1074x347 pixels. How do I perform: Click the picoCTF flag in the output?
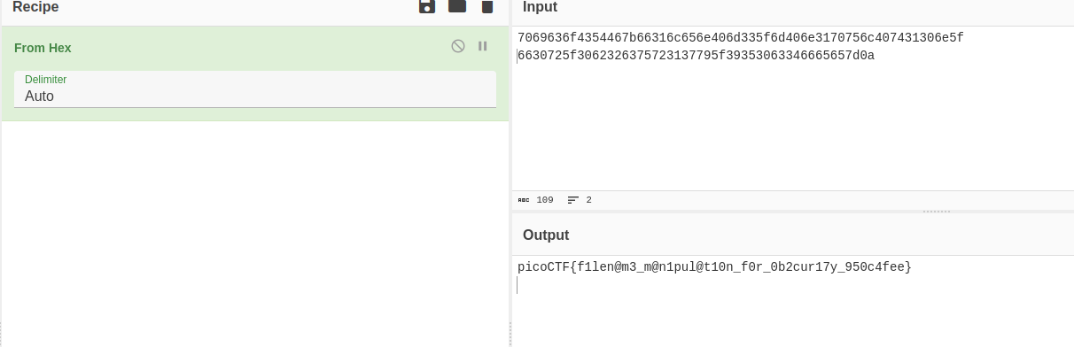[714, 266]
